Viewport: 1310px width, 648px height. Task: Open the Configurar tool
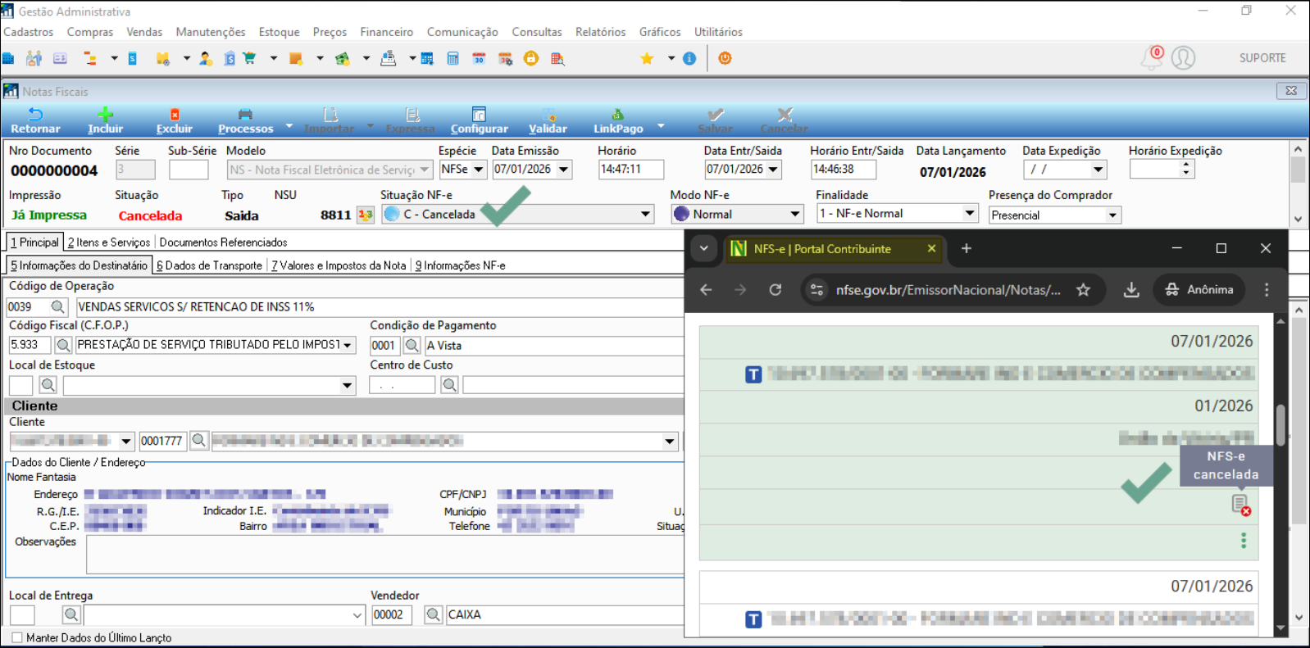(x=479, y=120)
